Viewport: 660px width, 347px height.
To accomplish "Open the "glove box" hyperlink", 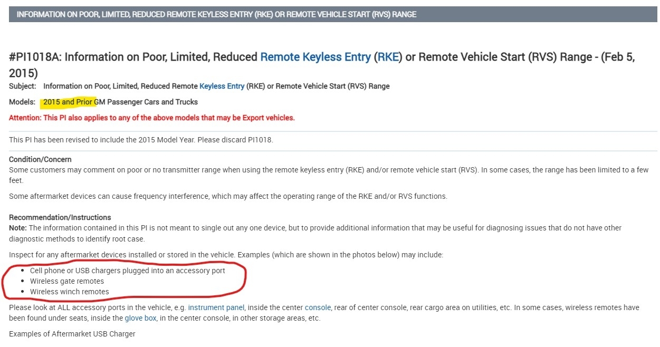I will point(140,318).
